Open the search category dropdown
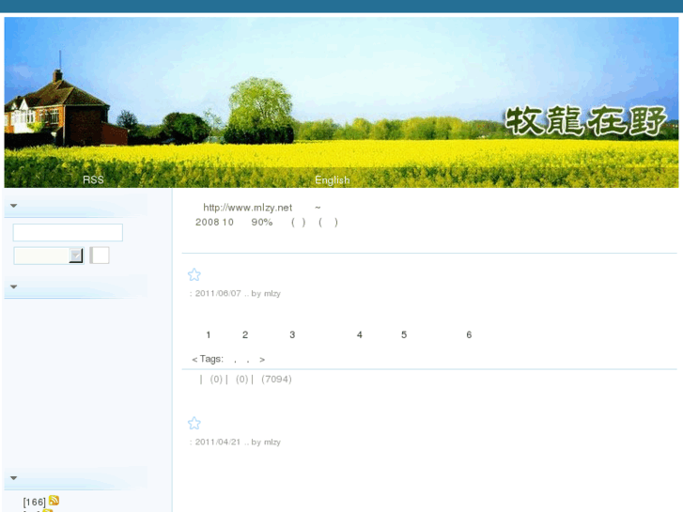The width and height of the screenshot is (683, 512). (x=48, y=256)
